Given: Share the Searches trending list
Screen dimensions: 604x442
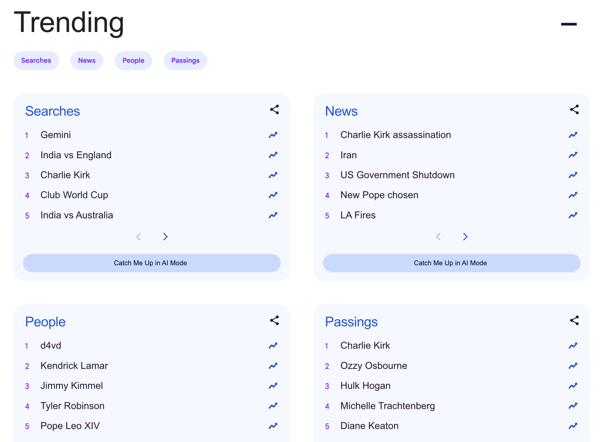Looking at the screenshot, I should [274, 110].
